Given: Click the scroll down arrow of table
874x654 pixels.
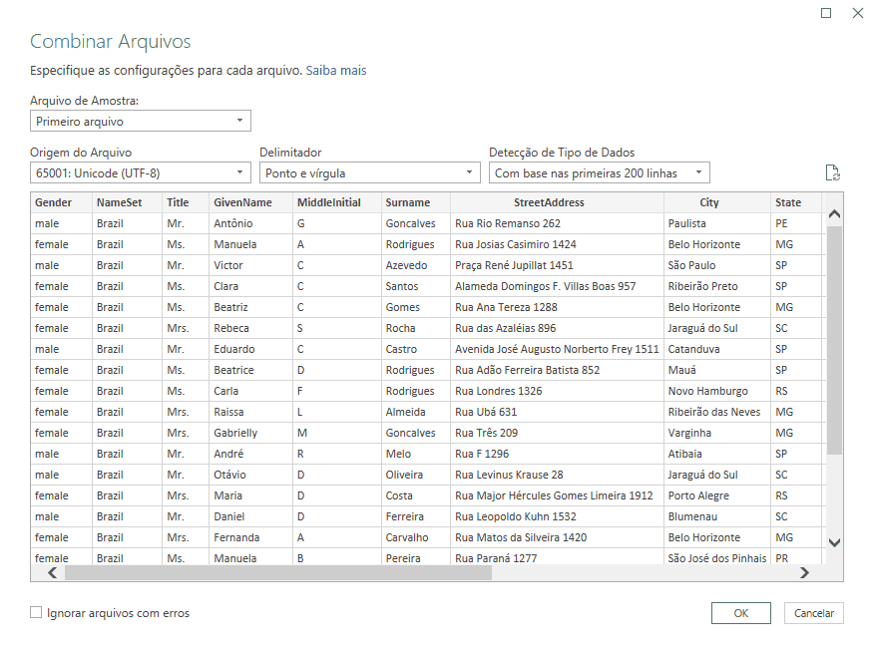Looking at the screenshot, I should 834,542.
